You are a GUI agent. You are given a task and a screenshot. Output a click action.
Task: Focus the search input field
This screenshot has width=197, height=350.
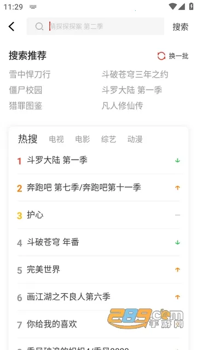point(95,26)
